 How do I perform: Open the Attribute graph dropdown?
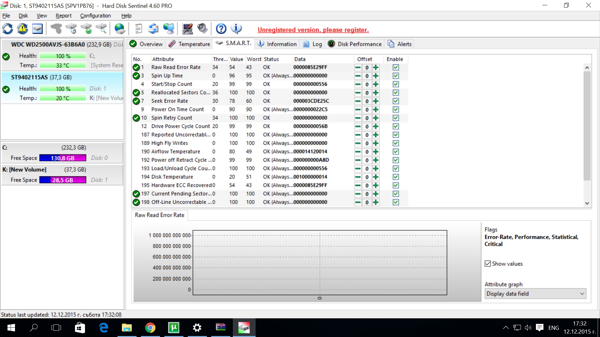[x=535, y=294]
